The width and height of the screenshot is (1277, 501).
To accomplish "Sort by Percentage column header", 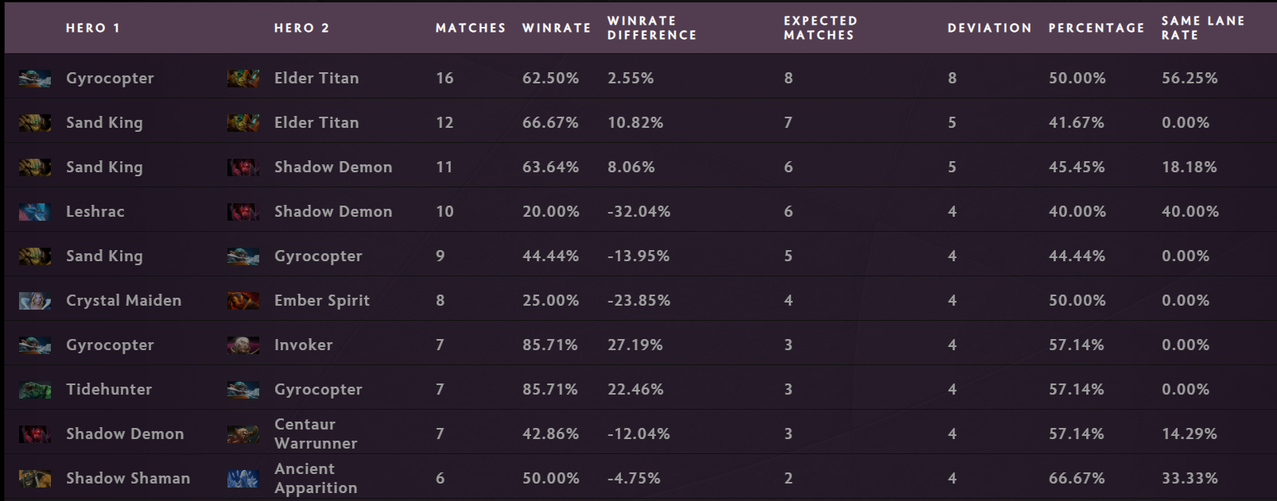I will pyautogui.click(x=1097, y=28).
